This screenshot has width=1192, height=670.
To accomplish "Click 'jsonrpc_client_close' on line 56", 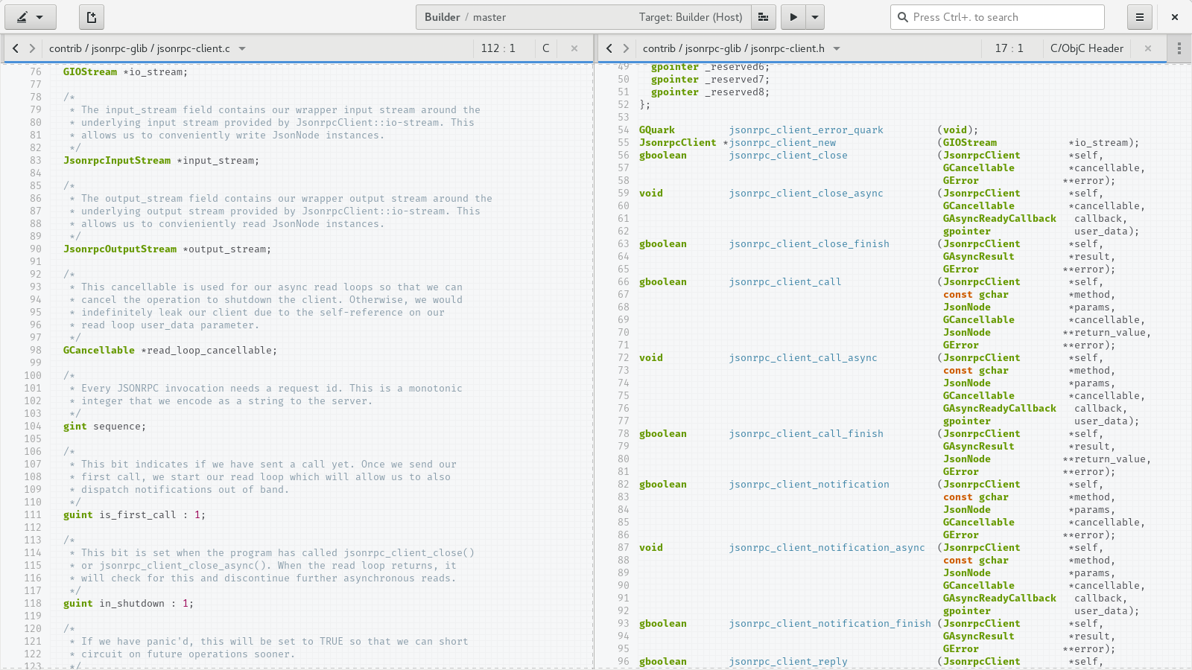I will 788,155.
